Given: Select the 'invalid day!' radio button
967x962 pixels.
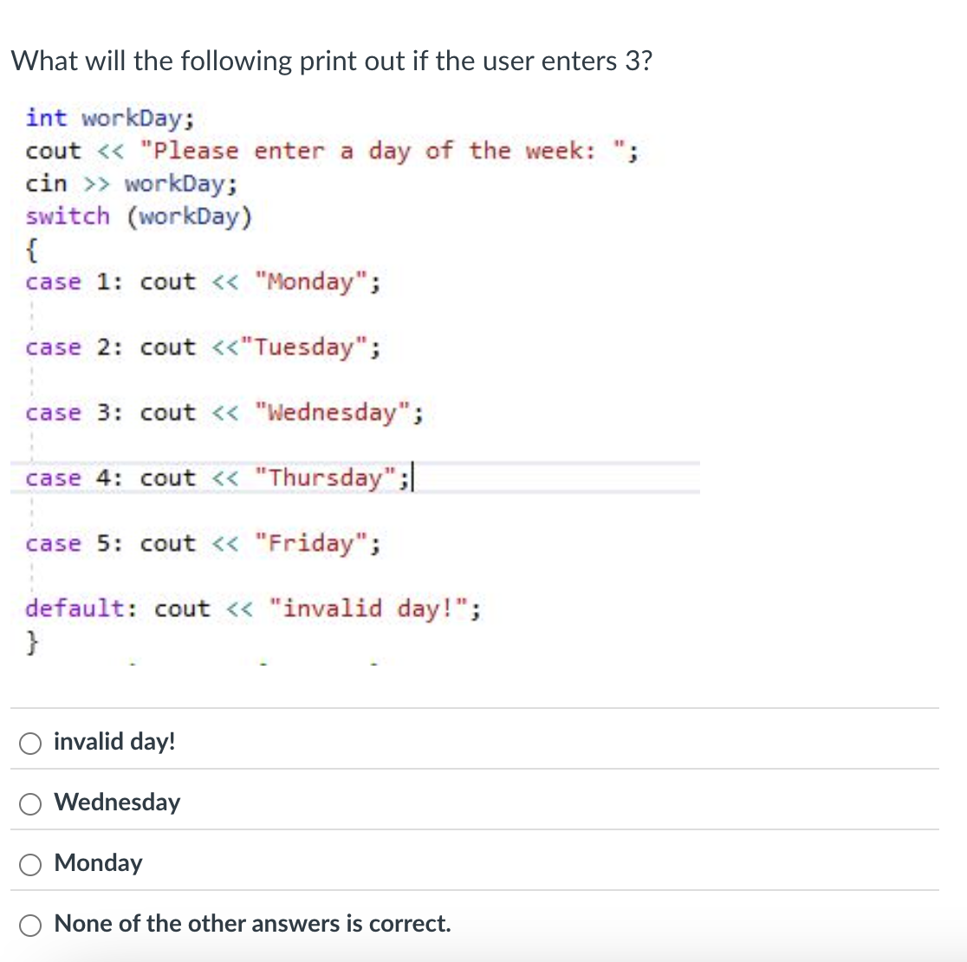Looking at the screenshot, I should coord(30,743).
